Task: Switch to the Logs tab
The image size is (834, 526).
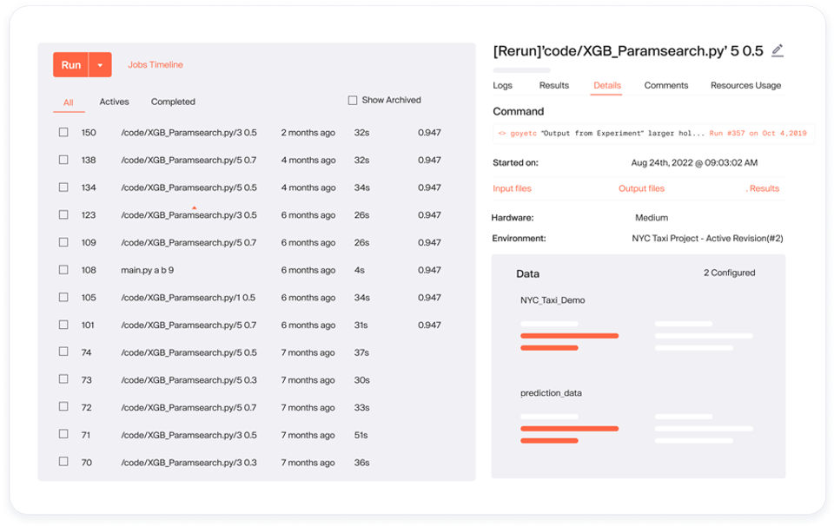Action: [x=502, y=85]
